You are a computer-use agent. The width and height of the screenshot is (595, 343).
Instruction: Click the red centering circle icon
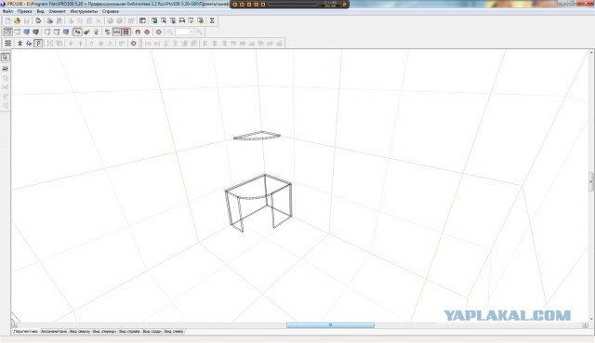pyautogui.click(x=159, y=32)
